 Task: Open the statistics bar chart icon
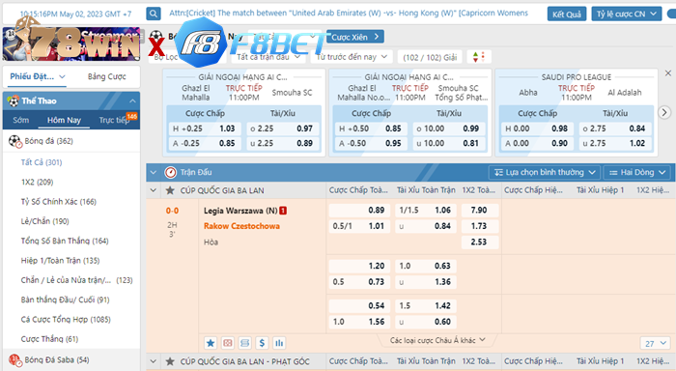tap(279, 343)
